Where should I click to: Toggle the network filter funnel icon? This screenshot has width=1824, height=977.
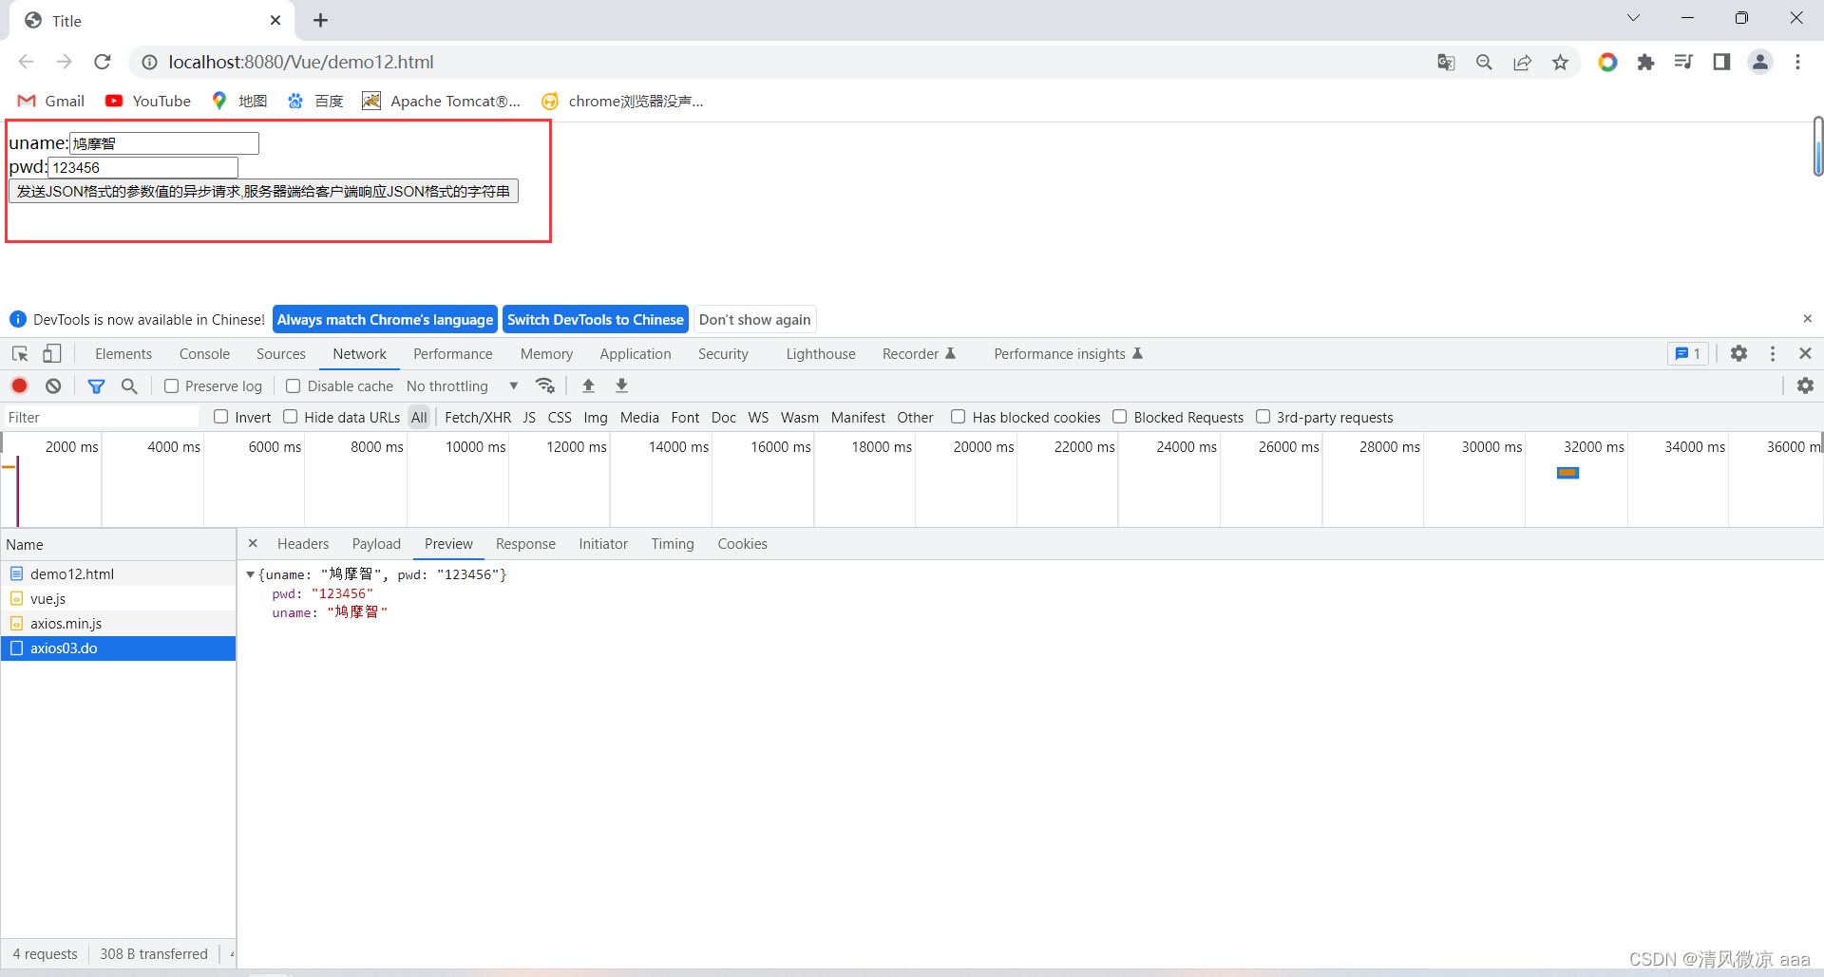coord(96,385)
